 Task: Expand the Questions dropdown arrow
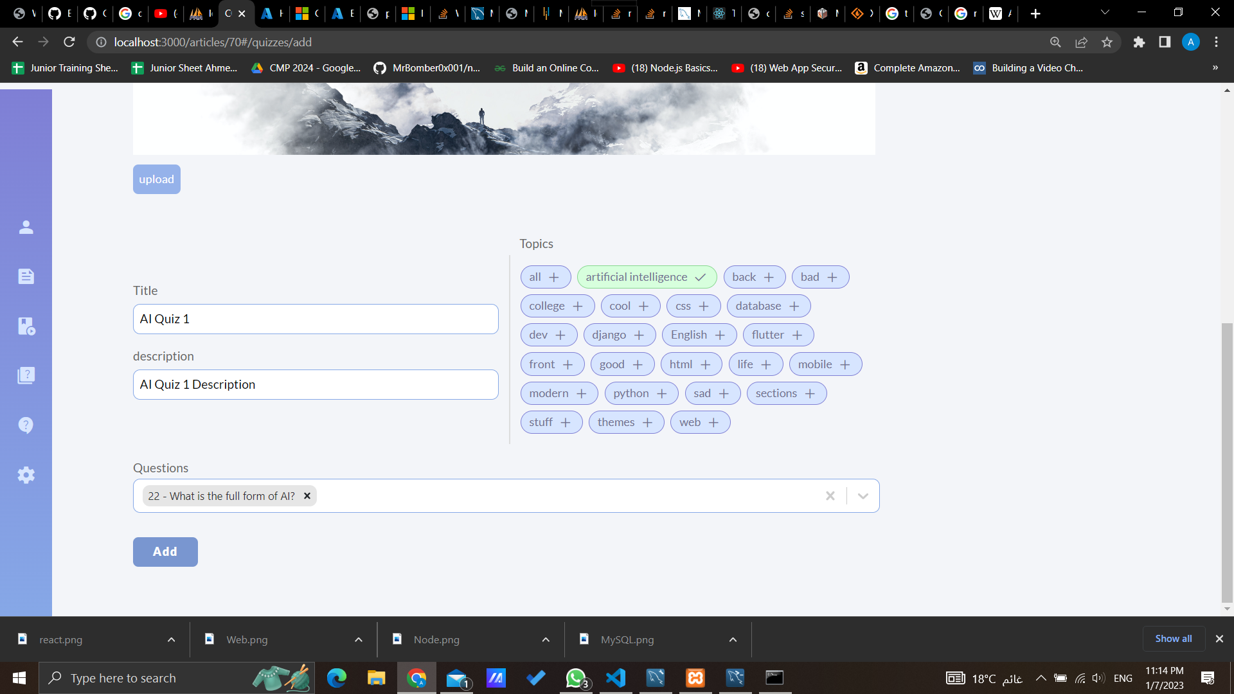click(863, 496)
